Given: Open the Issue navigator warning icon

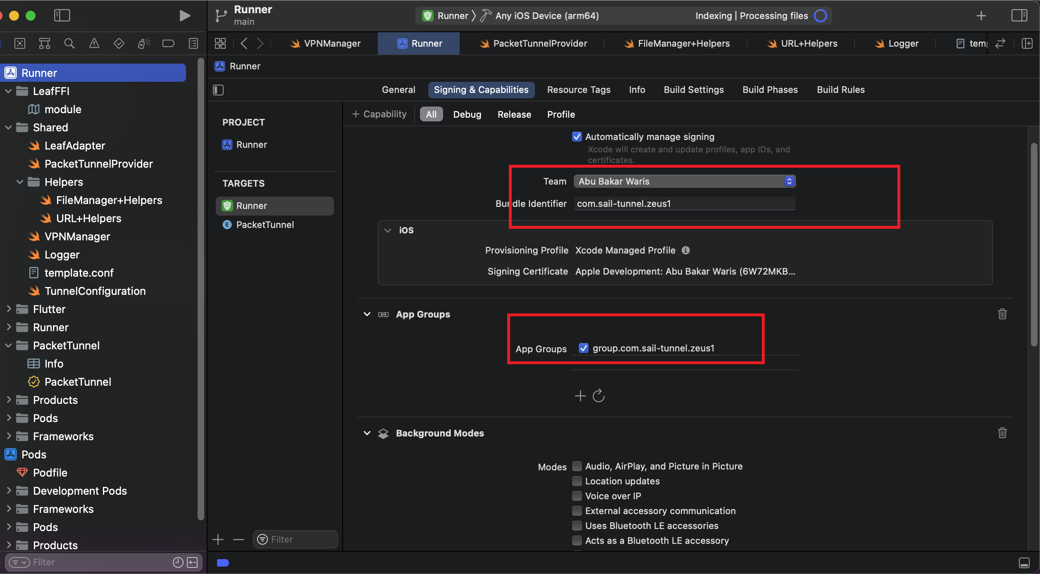Looking at the screenshot, I should pos(94,43).
